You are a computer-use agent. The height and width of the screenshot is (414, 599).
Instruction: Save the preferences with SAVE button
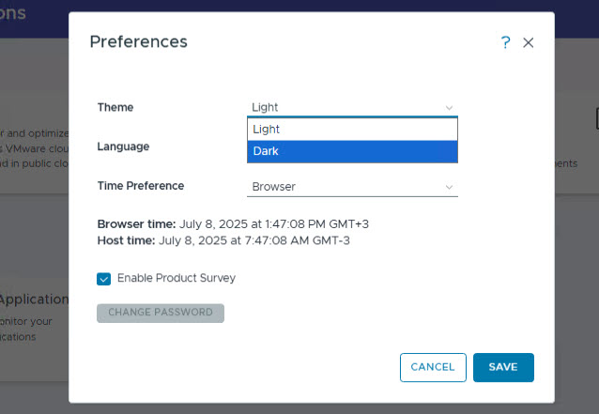point(503,367)
